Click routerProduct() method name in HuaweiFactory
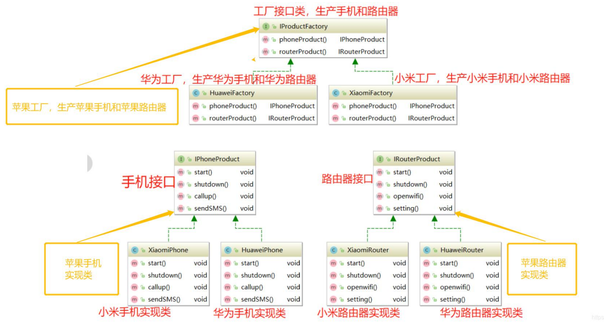This screenshot has height=324, width=604. (233, 118)
